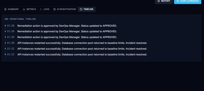204x91 pixels.
Task: Switch to the METRICS tab
Action: tap(29, 9)
